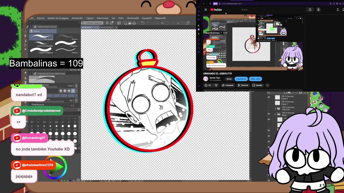Open dropdown arrow next to edit icon
This screenshot has height=193, width=344.
[115, 23]
